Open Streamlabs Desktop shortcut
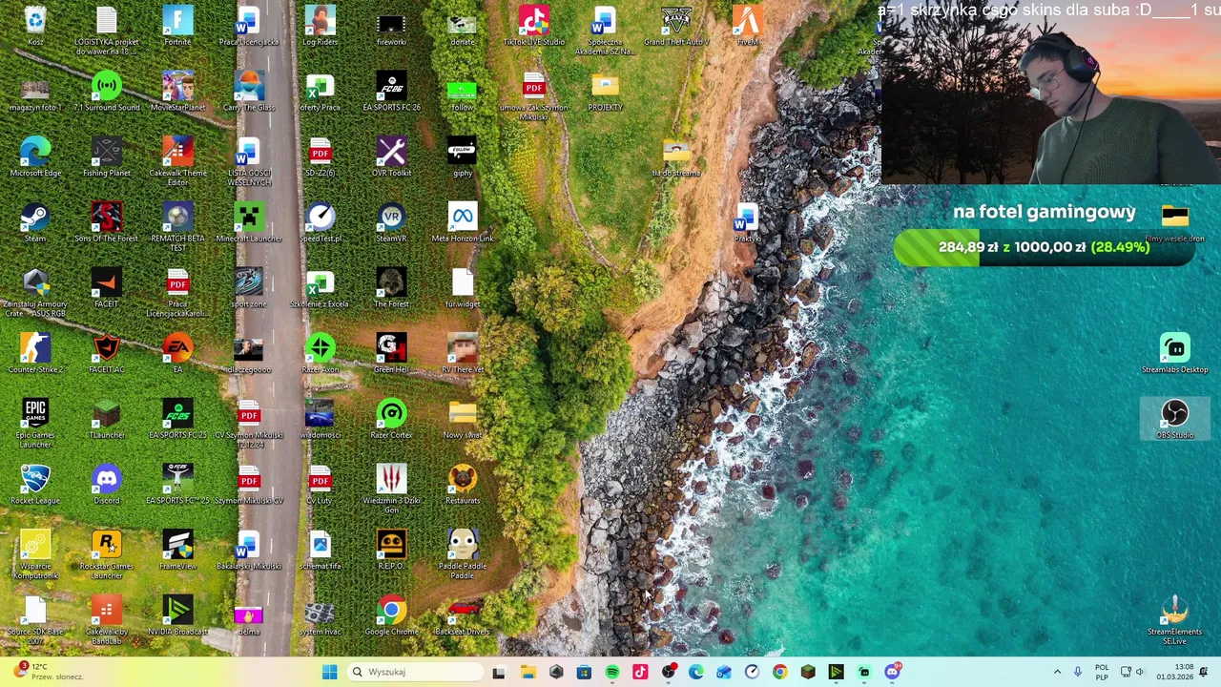The width and height of the screenshot is (1221, 687). 1174,354
